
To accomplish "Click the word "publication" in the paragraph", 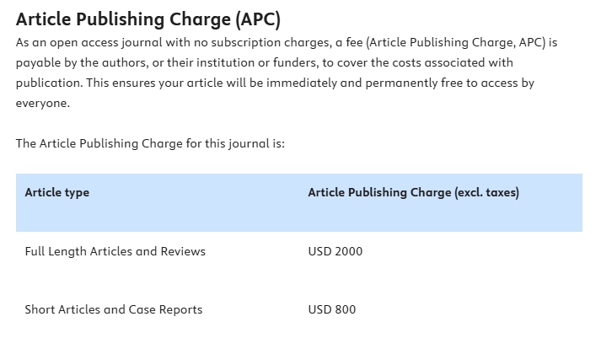I will pos(49,83).
